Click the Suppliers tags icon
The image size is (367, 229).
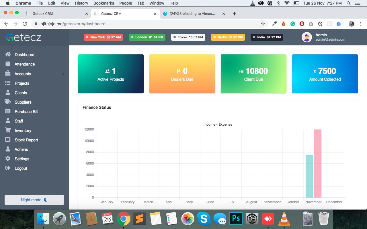click(8, 102)
